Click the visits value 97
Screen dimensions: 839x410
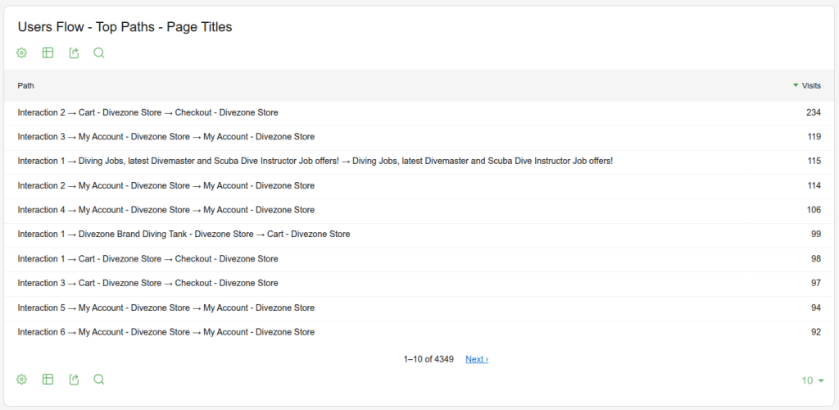click(x=816, y=283)
